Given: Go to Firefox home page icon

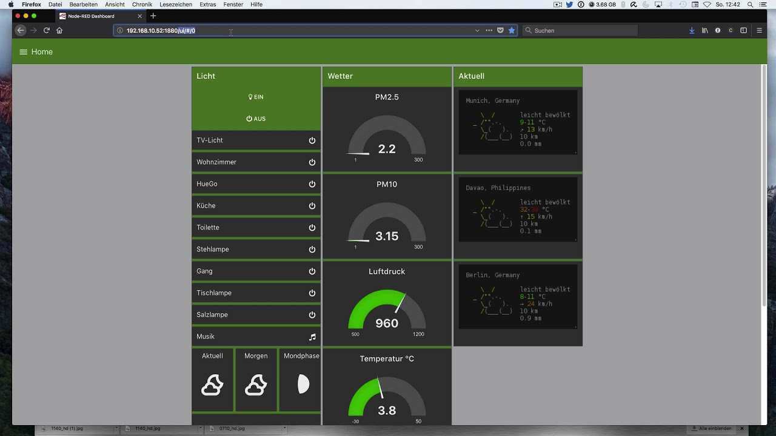Looking at the screenshot, I should point(59,30).
